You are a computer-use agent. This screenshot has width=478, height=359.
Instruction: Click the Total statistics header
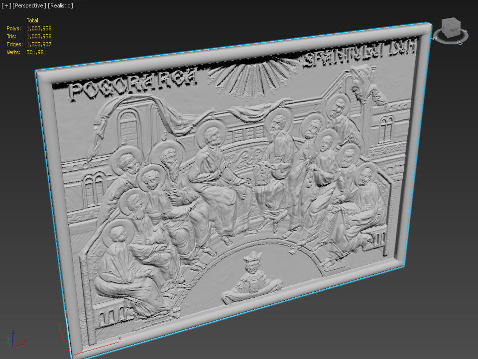click(32, 20)
